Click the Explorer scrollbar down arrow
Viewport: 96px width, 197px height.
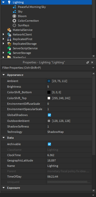point(93,56)
